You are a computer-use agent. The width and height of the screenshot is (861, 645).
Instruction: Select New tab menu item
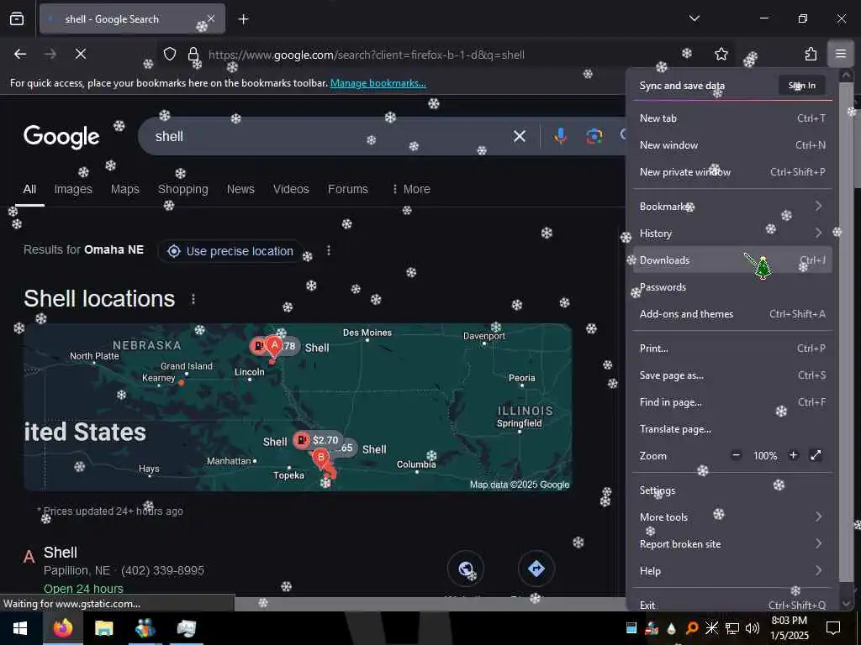click(x=732, y=118)
